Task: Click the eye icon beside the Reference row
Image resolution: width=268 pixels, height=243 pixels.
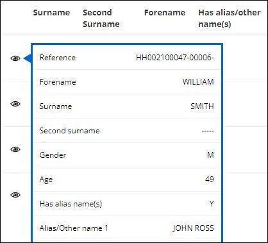Action: coord(15,58)
